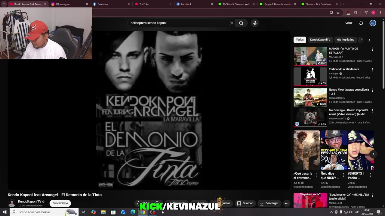Open Microsoft Store from the taskbar

tap(113, 212)
